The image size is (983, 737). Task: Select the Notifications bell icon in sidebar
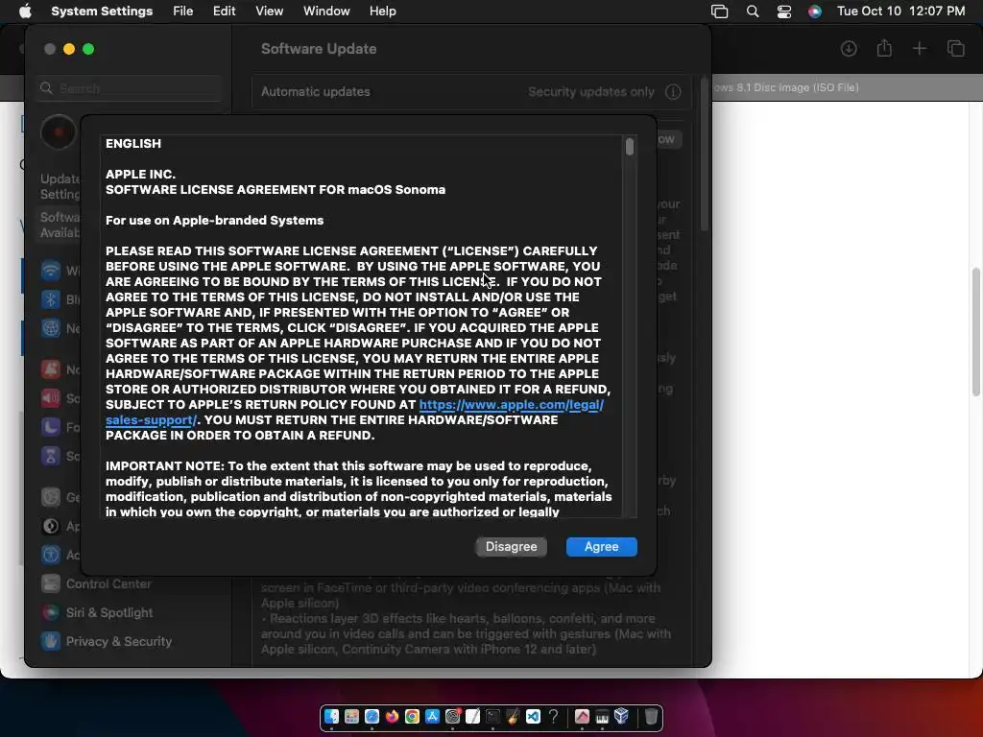point(51,369)
